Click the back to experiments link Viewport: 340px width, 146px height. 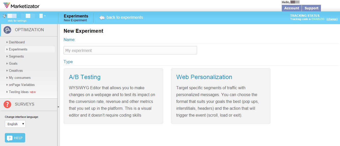[125, 17]
